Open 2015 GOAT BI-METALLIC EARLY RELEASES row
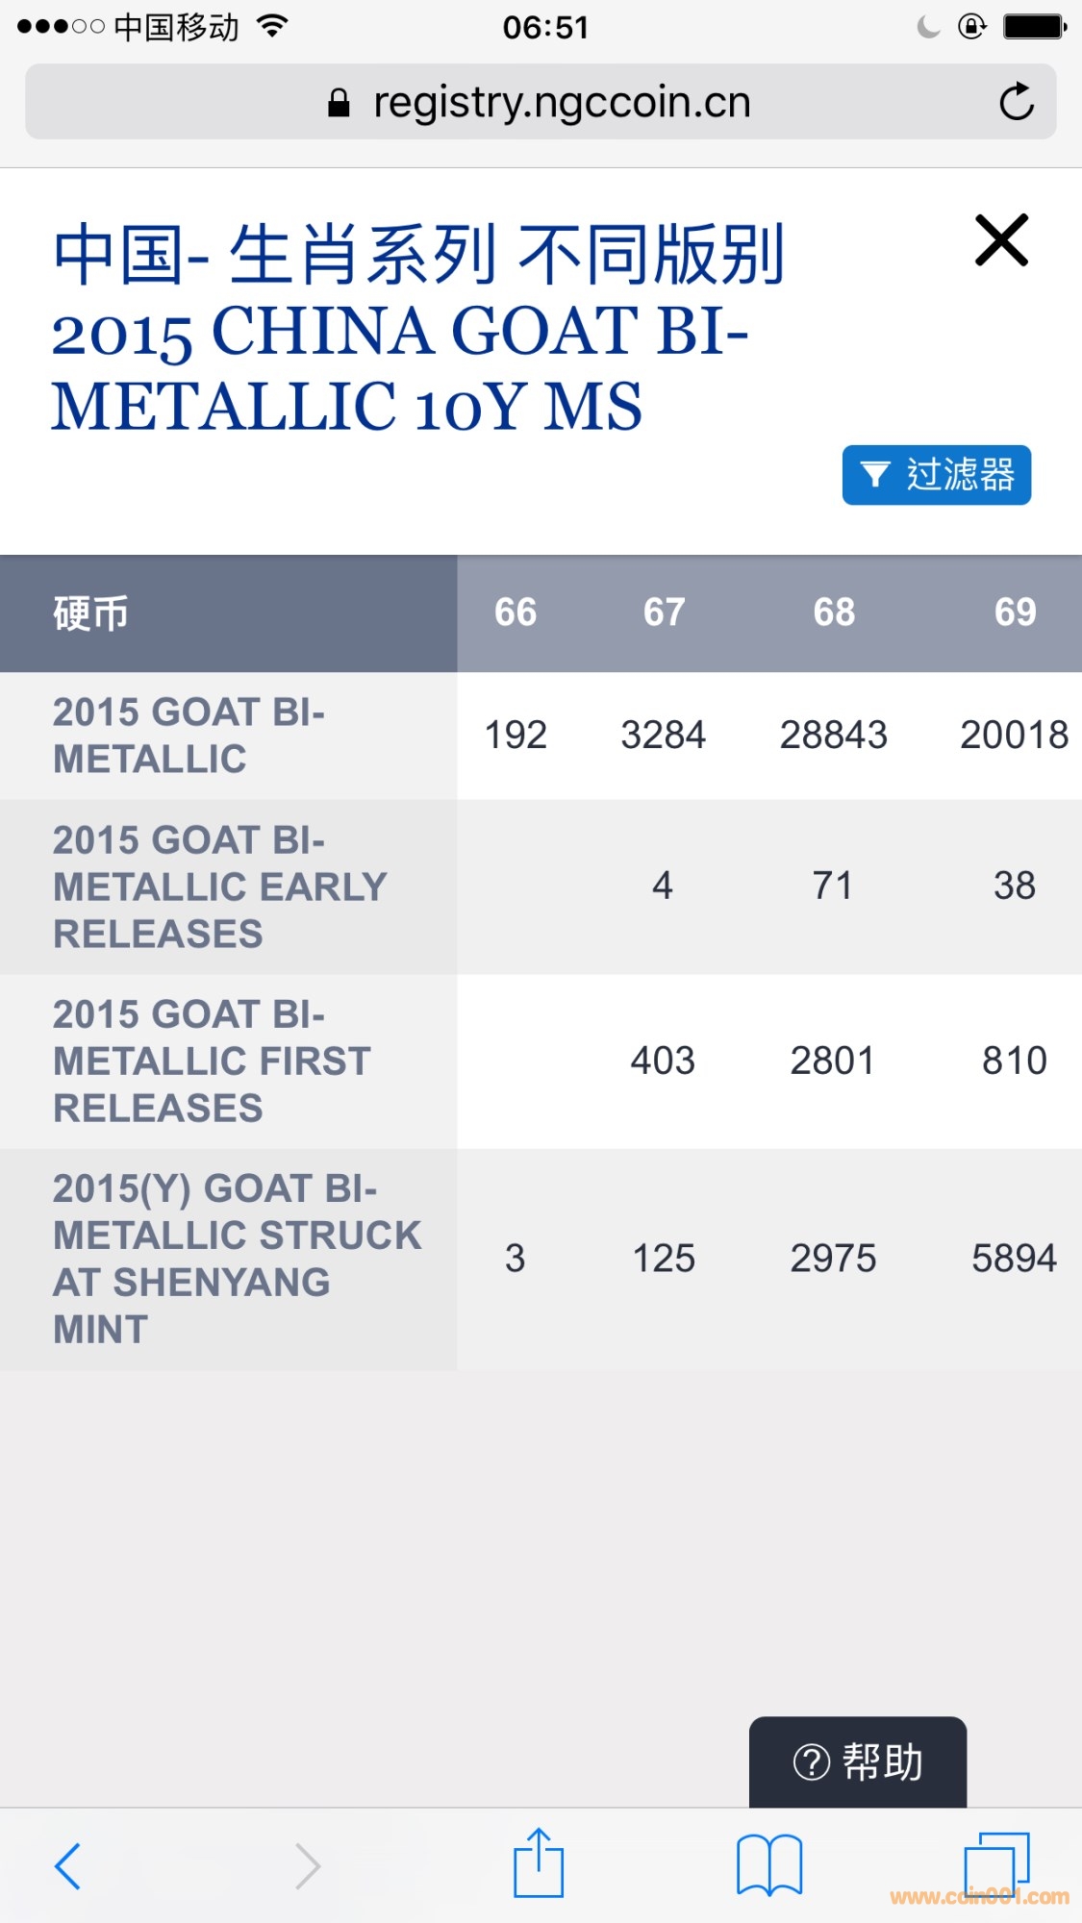 point(220,887)
